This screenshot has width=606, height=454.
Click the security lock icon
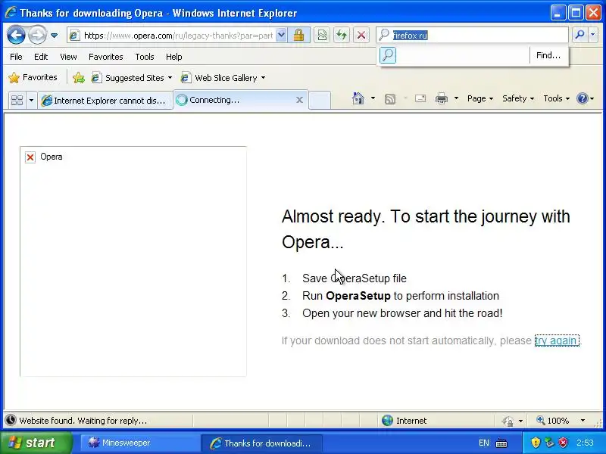pyautogui.click(x=298, y=36)
